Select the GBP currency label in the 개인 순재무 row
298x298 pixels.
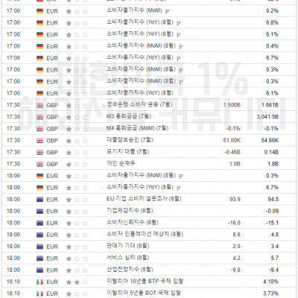tap(52, 164)
